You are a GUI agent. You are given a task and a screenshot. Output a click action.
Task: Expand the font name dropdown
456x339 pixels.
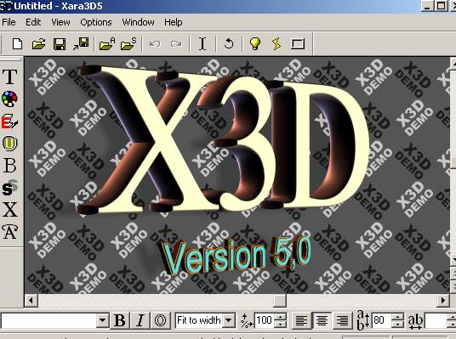[x=102, y=320]
